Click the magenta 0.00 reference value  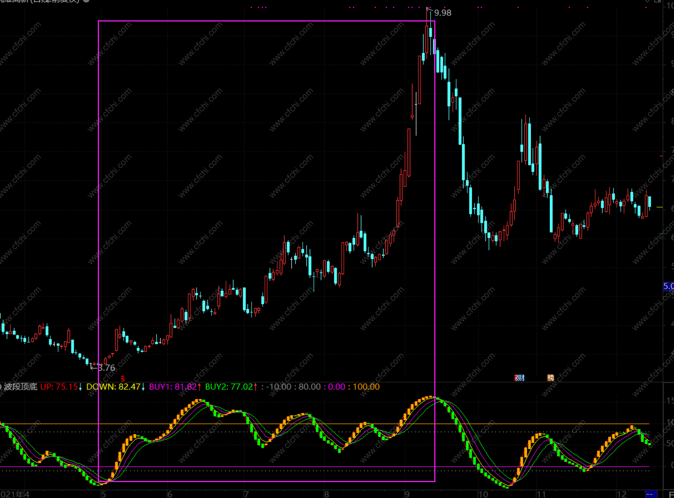click(x=337, y=387)
